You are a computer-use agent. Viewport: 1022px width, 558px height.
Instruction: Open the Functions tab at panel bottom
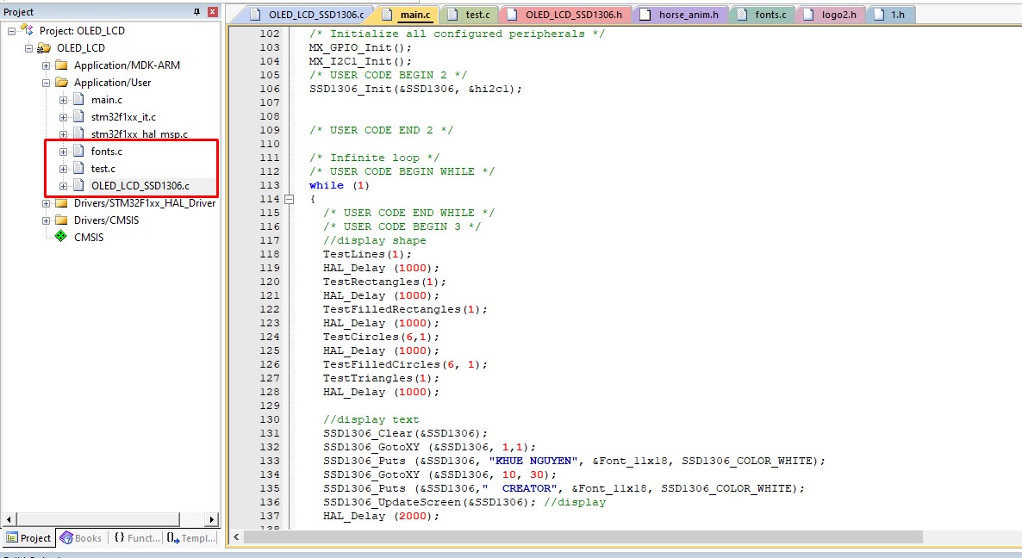136,538
